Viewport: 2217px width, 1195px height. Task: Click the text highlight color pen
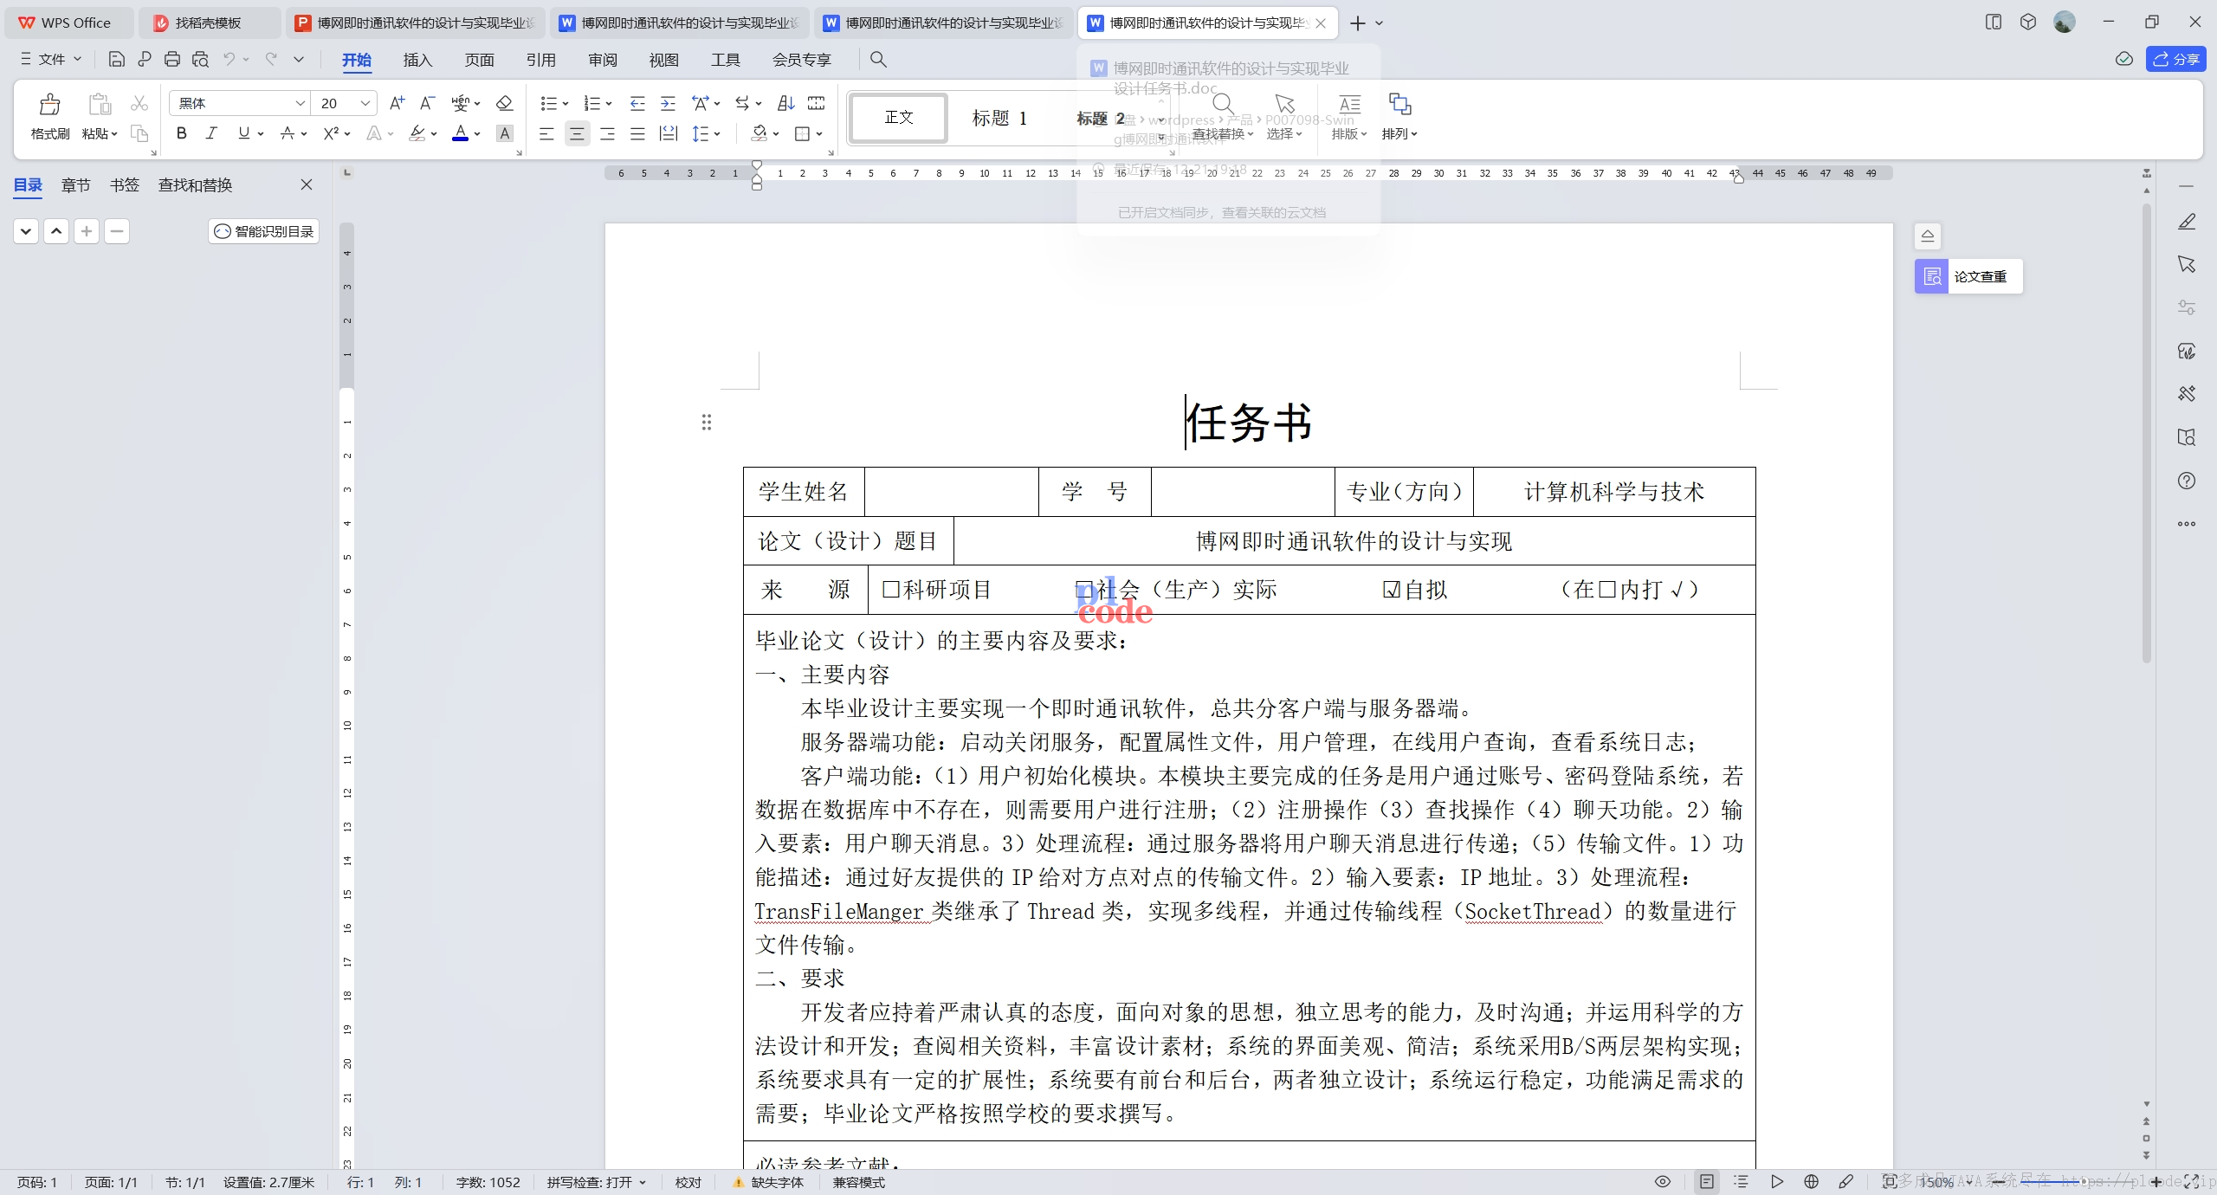(417, 133)
